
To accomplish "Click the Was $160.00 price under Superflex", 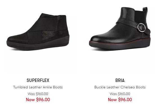I will click(38, 94).
